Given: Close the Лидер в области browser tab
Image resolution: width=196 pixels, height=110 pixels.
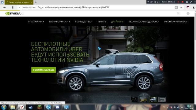Looking at the screenshot, I should pyautogui.click(x=31, y=2).
